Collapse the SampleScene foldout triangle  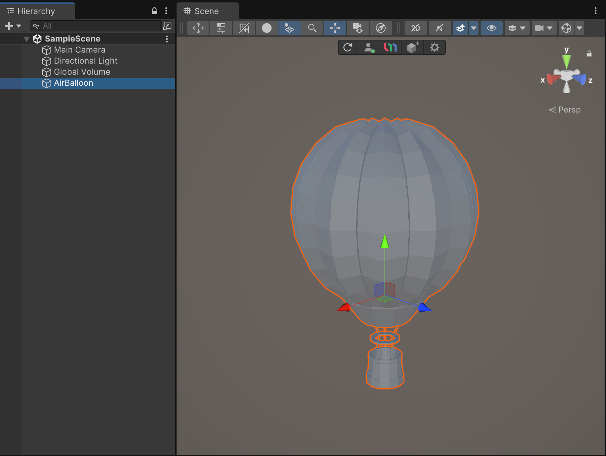(26, 39)
